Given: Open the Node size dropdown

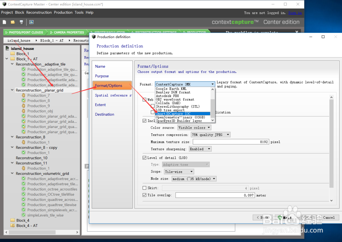Looking at the screenshot, I should pyautogui.click(x=194, y=179).
